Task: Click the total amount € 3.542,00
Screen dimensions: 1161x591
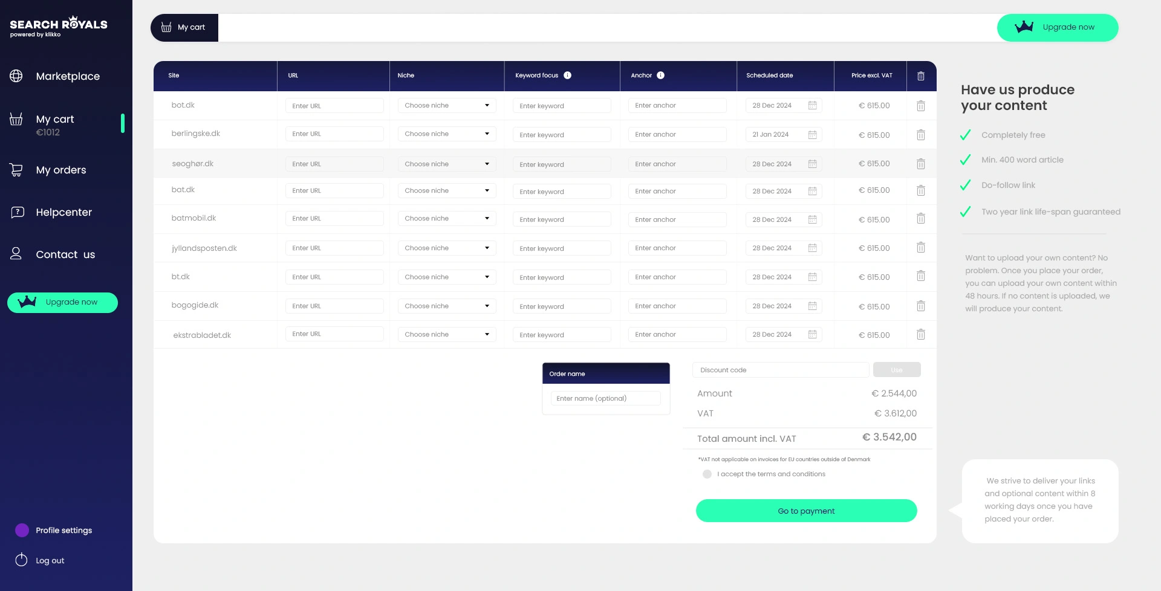Action: click(x=889, y=437)
